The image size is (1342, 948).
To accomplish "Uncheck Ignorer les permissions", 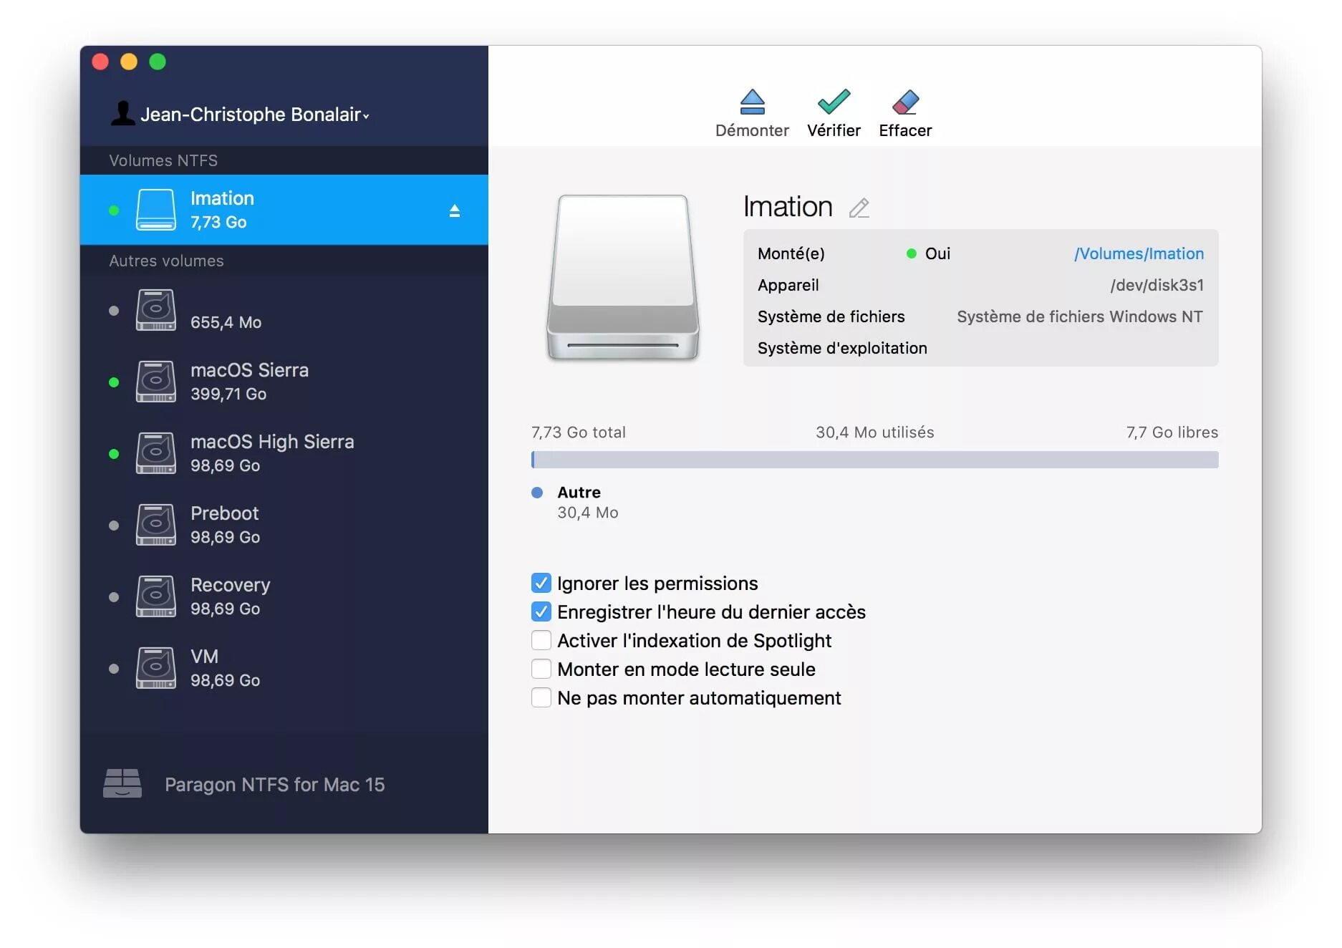I will pyautogui.click(x=541, y=583).
